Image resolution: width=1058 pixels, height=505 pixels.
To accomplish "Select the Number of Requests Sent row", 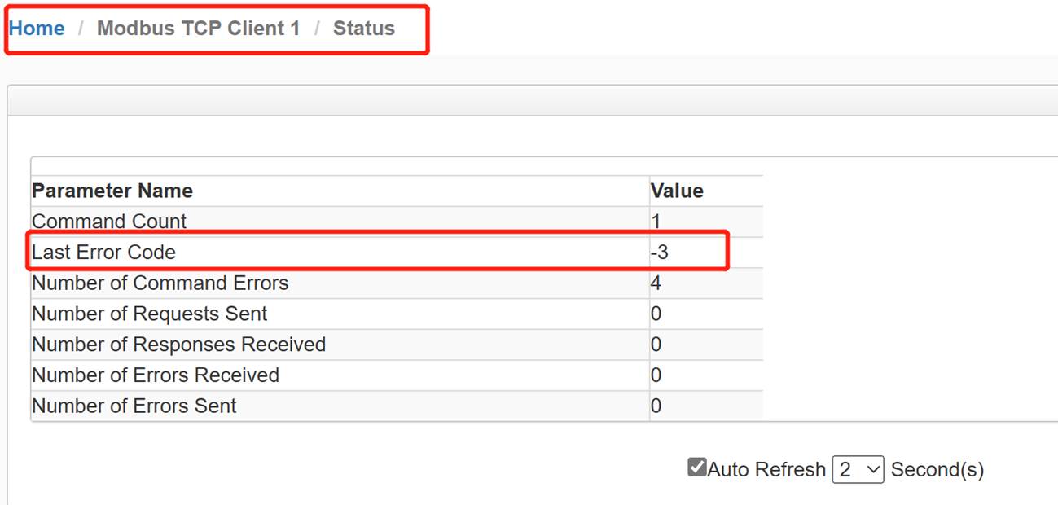I will [397, 314].
